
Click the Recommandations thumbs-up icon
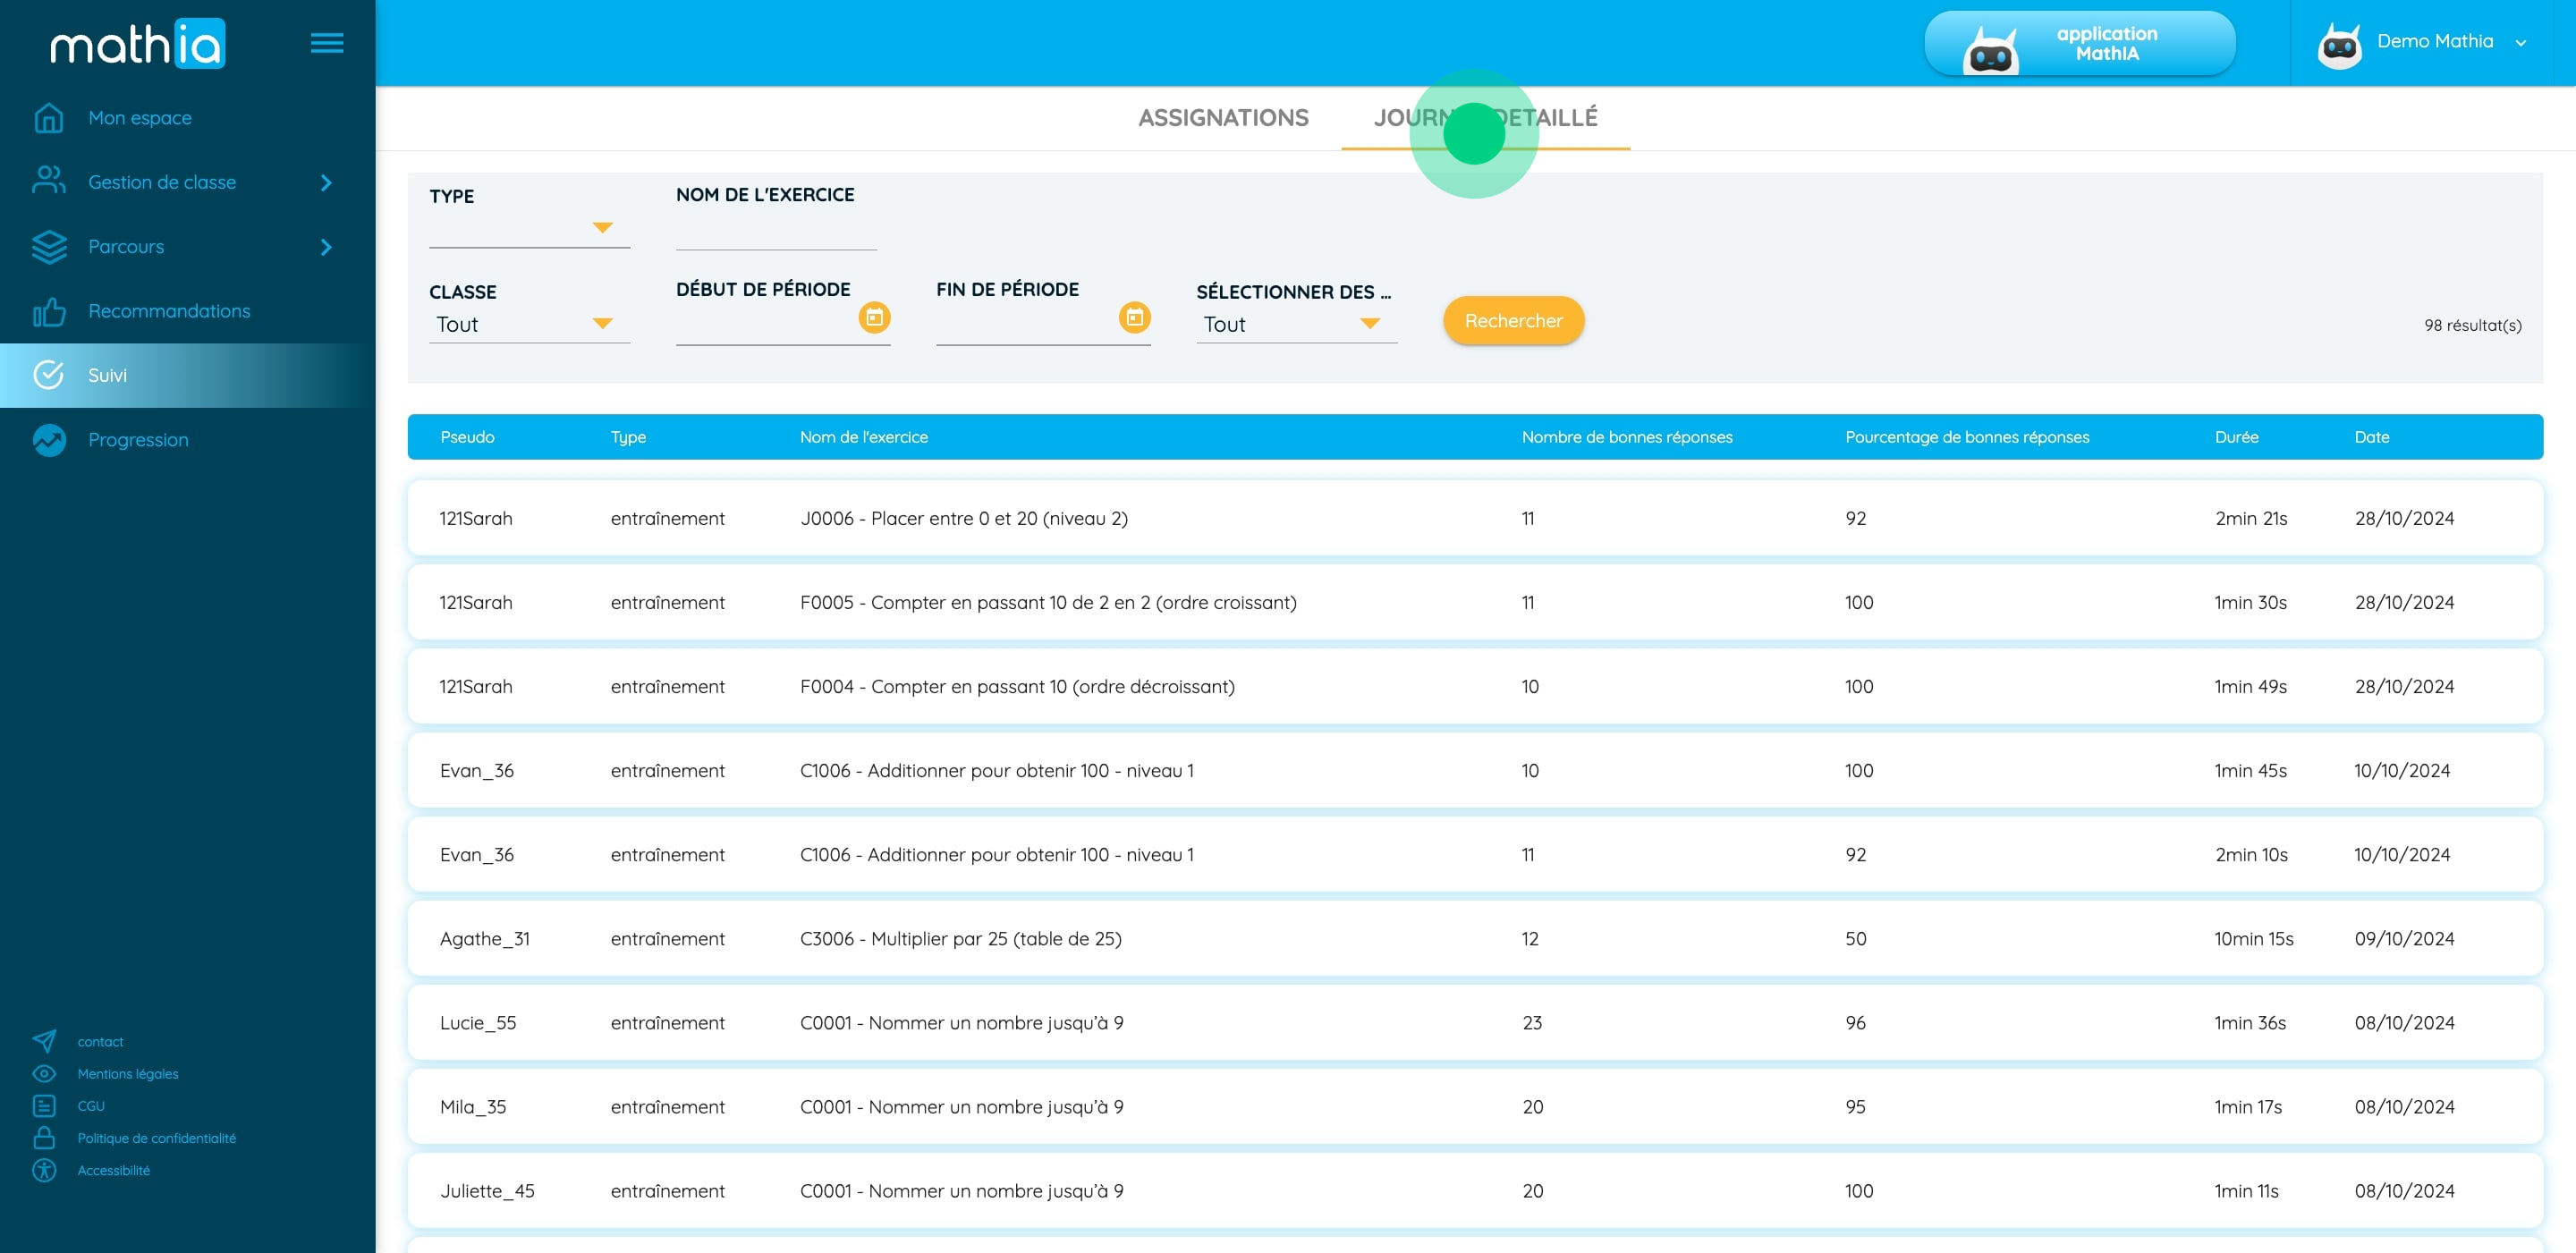pyautogui.click(x=48, y=312)
